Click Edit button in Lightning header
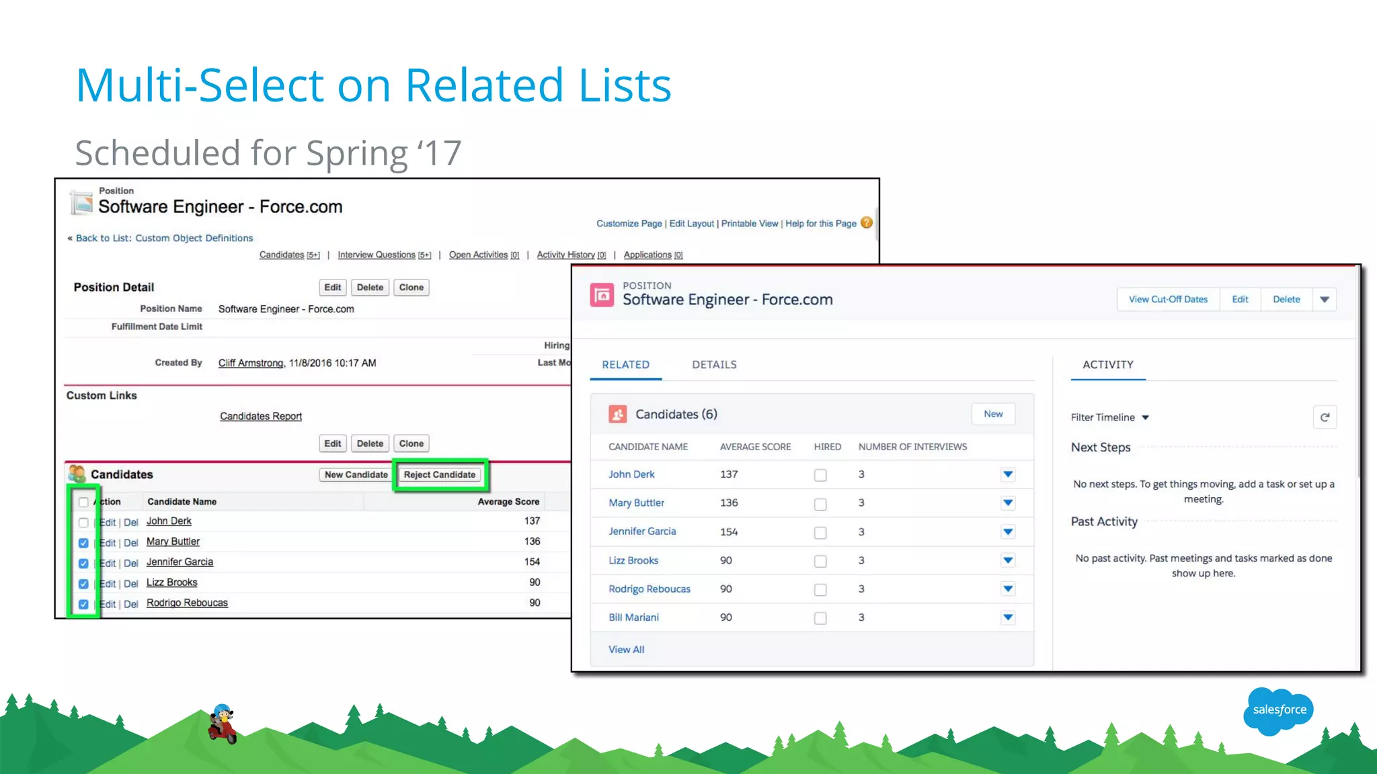 (1240, 300)
